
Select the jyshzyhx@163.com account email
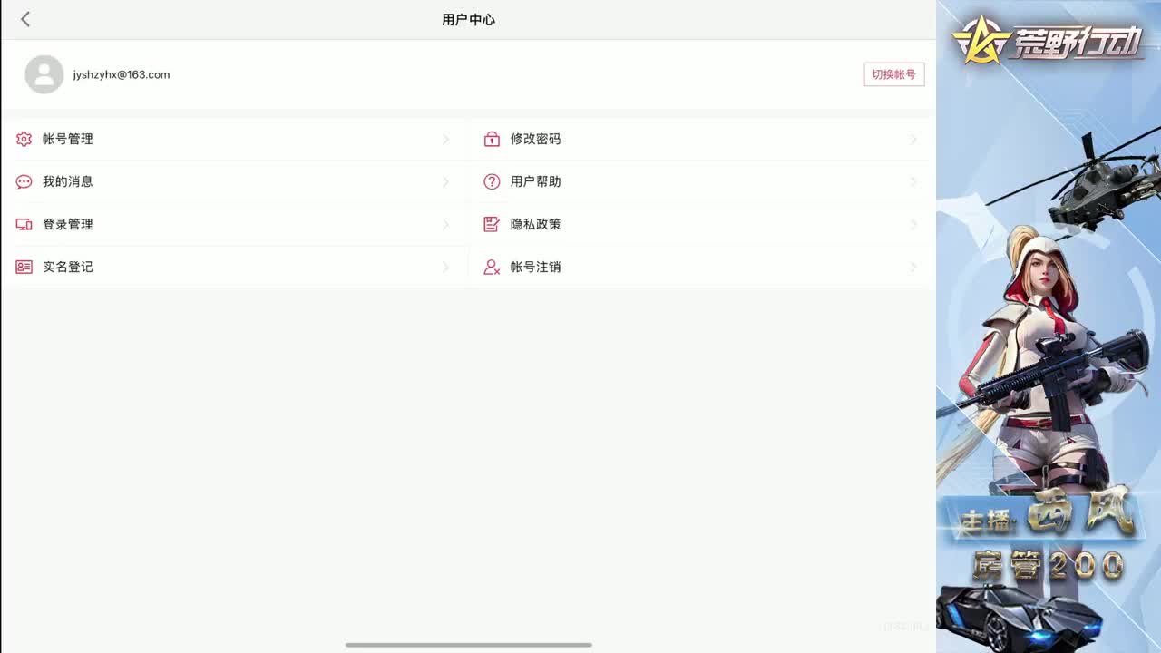(122, 74)
